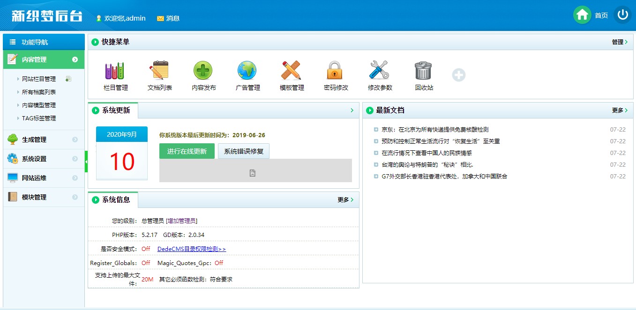The image size is (636, 310).
Task: Collapse the sidebar with the green handle
Action: [86, 162]
